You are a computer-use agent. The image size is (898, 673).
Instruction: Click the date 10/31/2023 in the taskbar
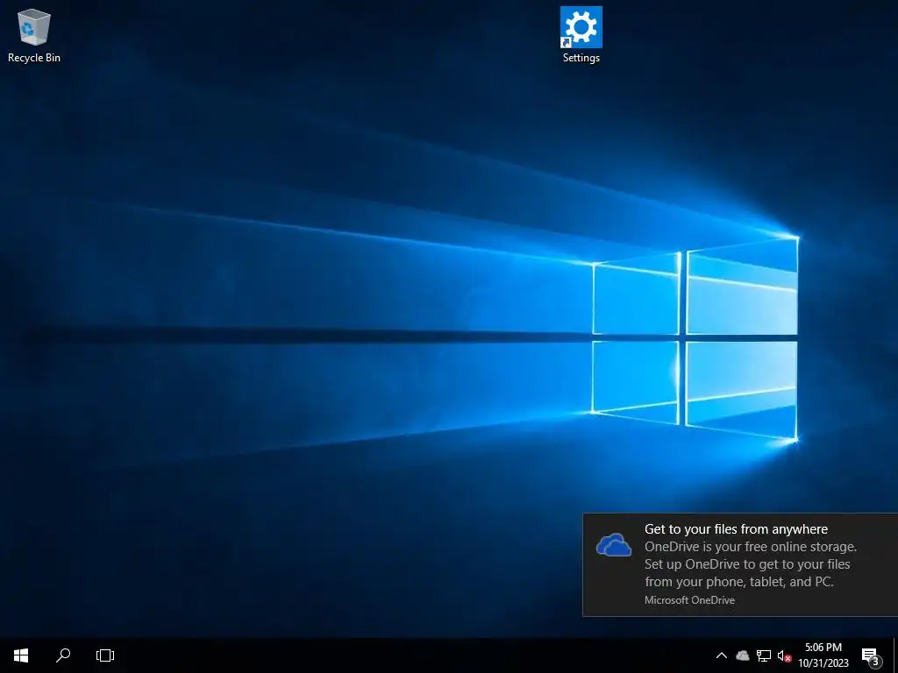click(823, 663)
